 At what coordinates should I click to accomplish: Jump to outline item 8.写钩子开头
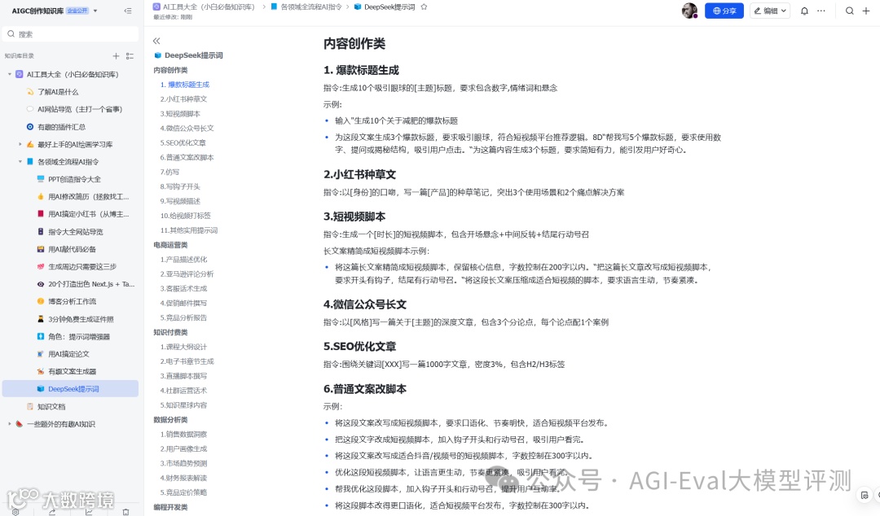pos(180,186)
